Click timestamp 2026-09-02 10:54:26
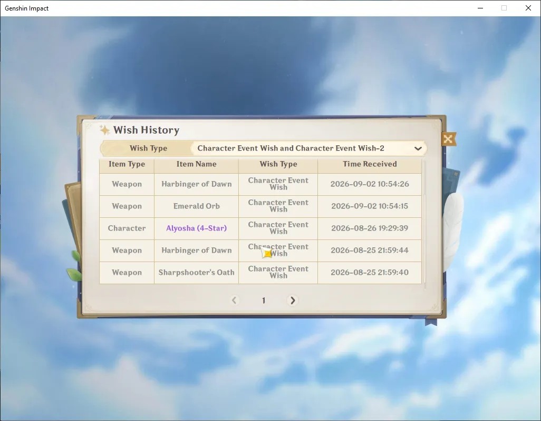Viewport: 541px width, 421px height. pyautogui.click(x=370, y=184)
